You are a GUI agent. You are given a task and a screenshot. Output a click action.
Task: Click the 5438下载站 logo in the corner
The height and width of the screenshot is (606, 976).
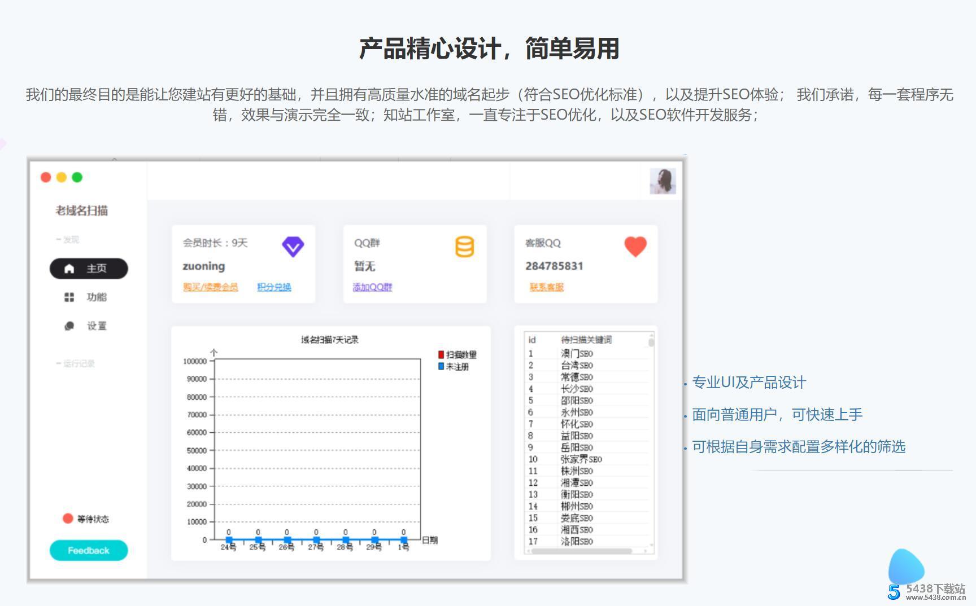point(926,581)
